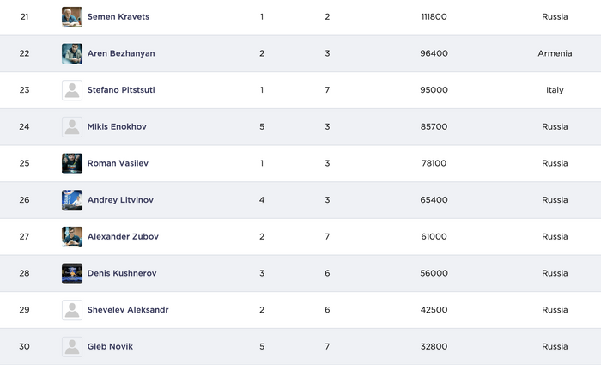Click the Armenia country cell

click(555, 53)
